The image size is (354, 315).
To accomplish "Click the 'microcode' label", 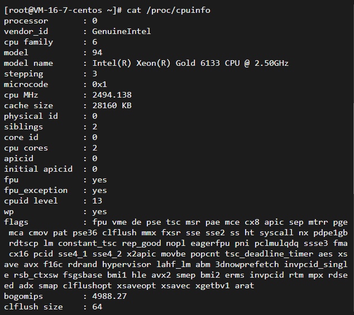I will coord(26,84).
